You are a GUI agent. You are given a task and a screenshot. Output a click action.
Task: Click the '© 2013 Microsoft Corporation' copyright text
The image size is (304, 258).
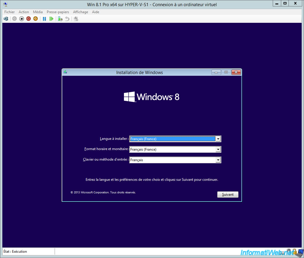pos(103,192)
